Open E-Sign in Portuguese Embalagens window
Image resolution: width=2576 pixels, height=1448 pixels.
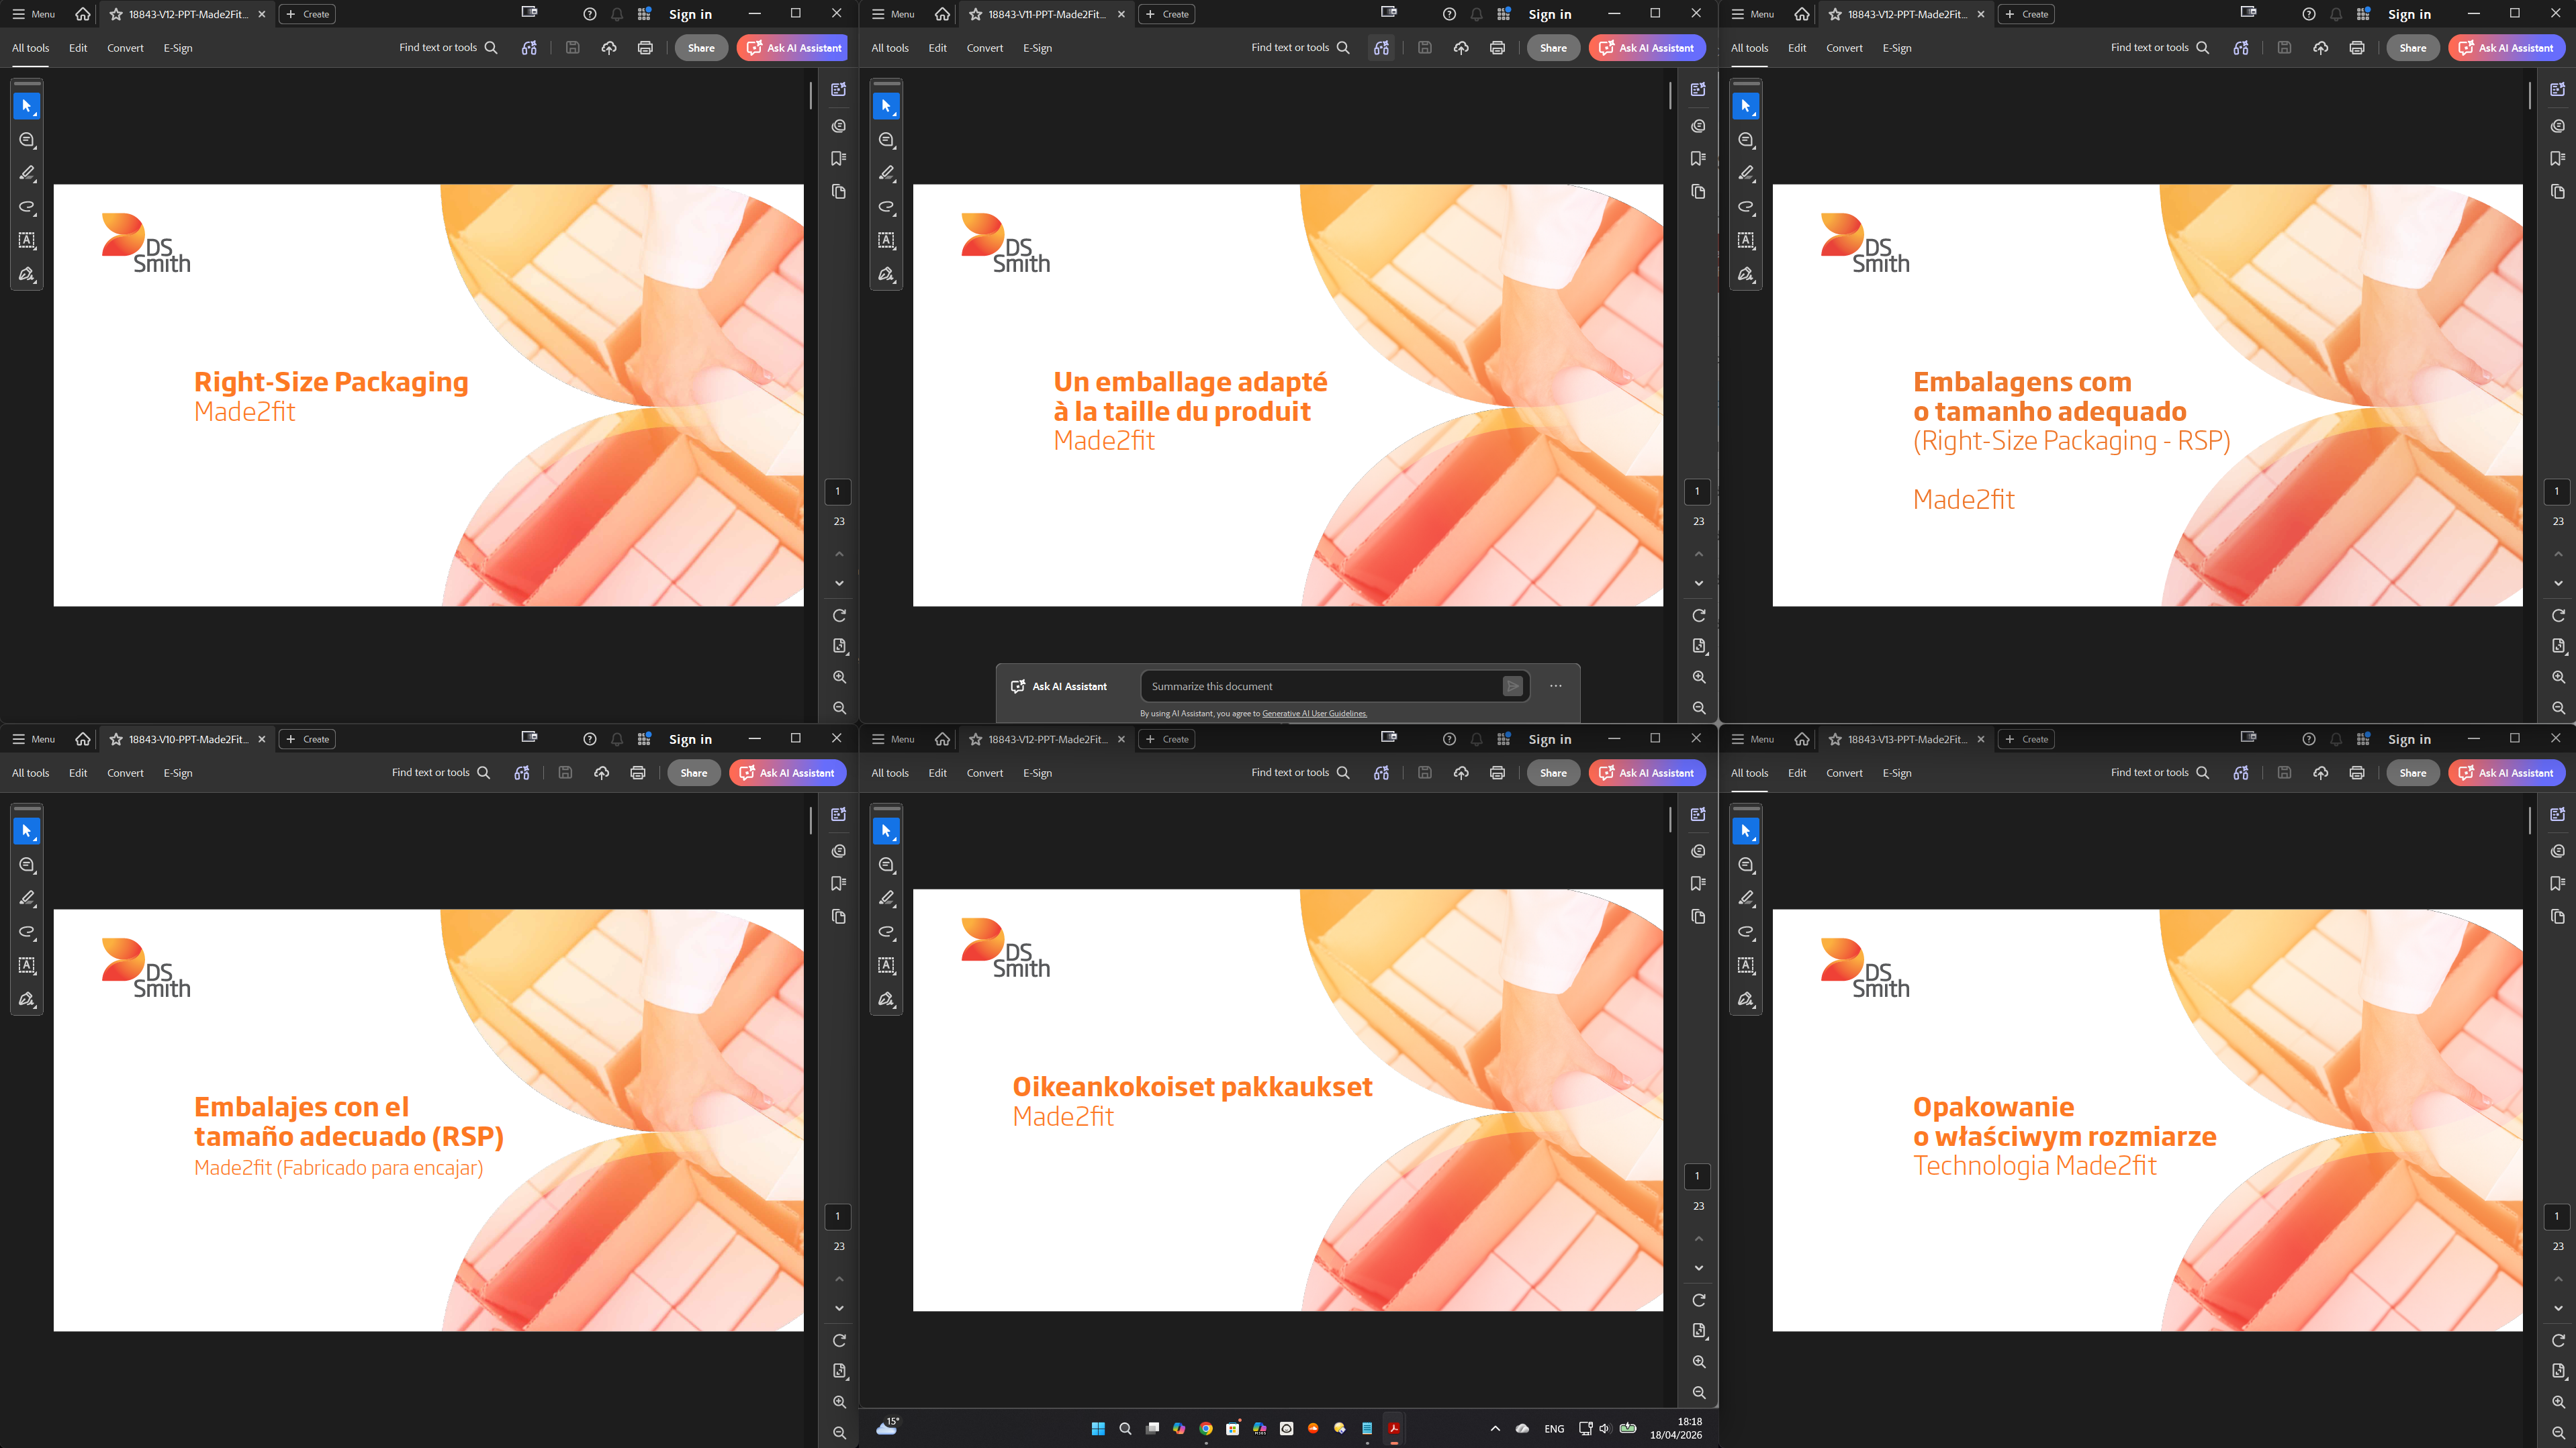(x=1896, y=48)
